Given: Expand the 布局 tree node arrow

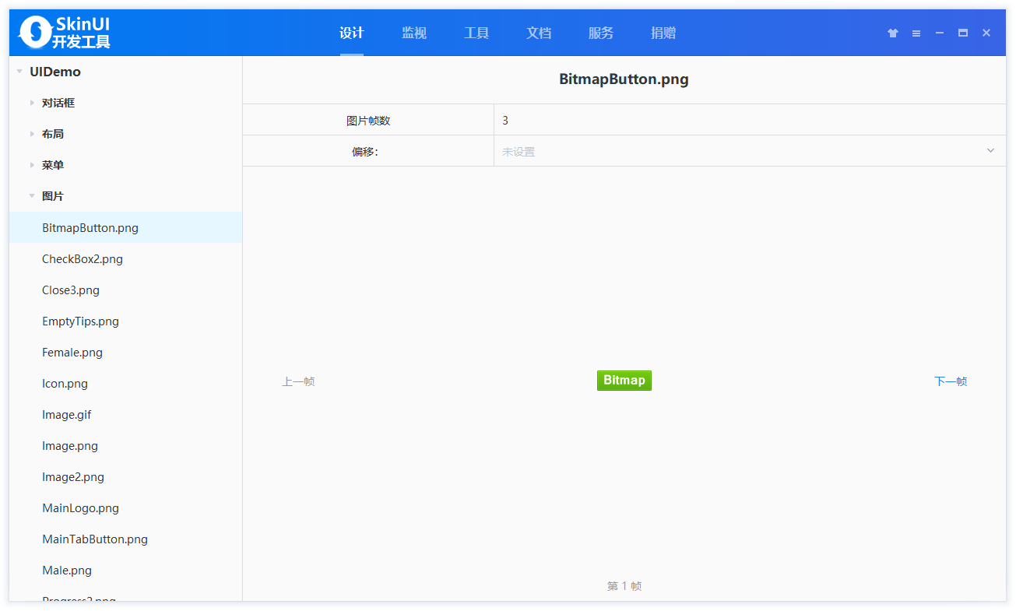Looking at the screenshot, I should [x=32, y=134].
